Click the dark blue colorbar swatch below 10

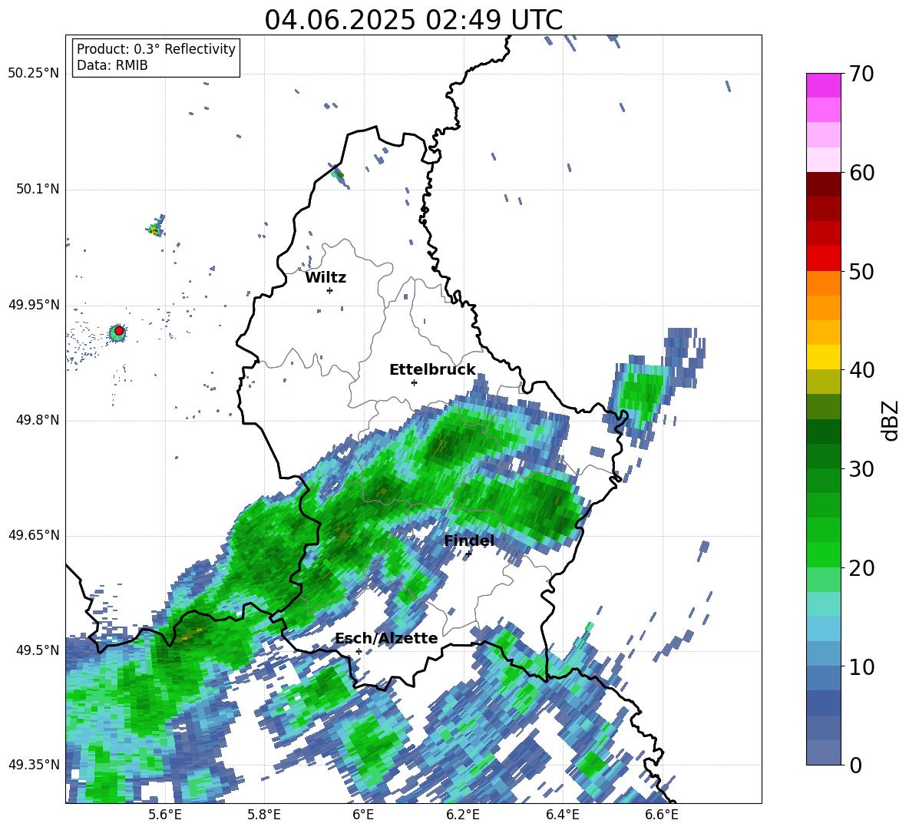[x=823, y=702]
